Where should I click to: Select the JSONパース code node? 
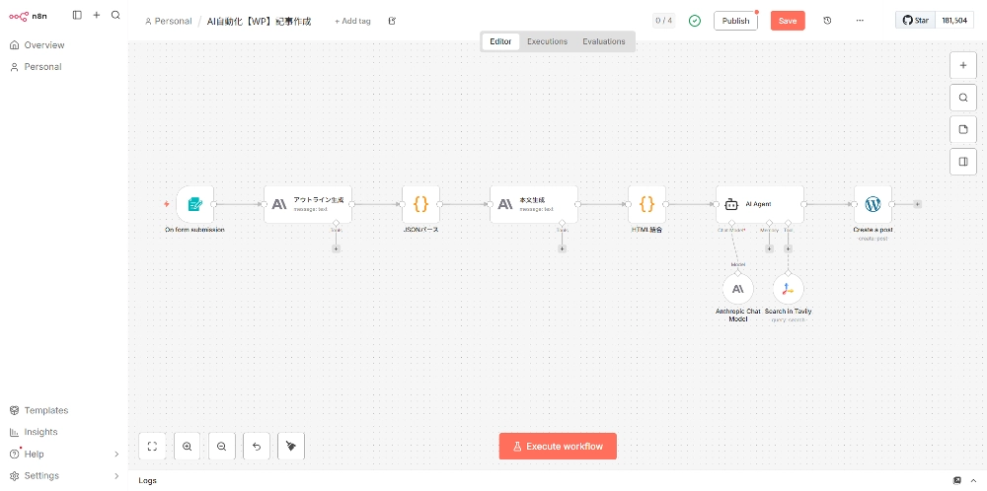click(x=420, y=204)
